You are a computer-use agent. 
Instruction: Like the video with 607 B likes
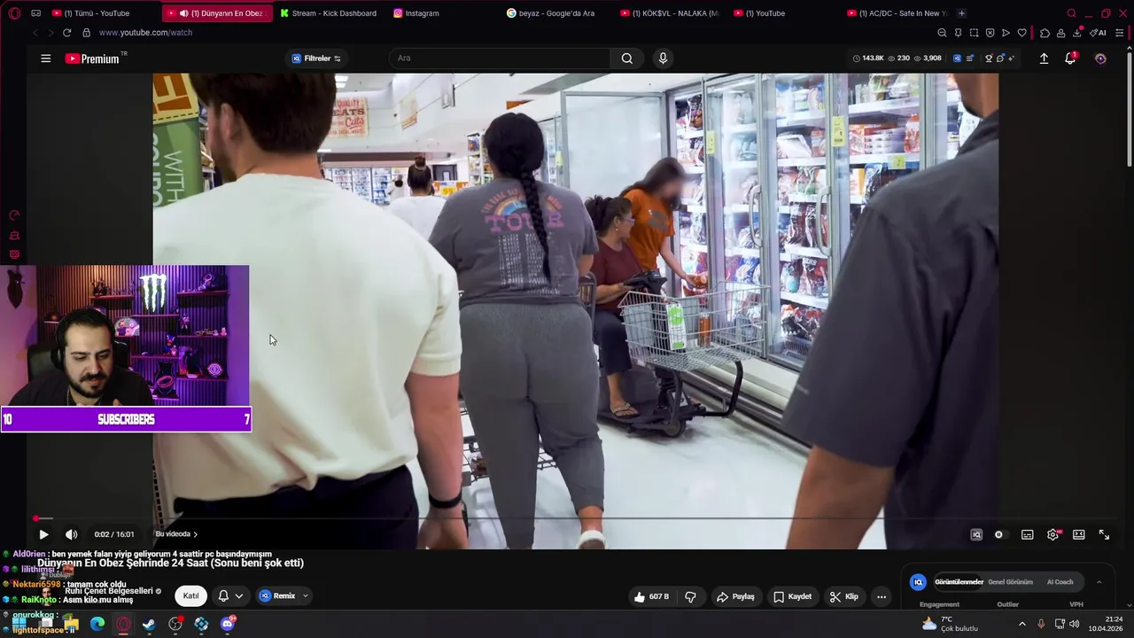click(651, 596)
